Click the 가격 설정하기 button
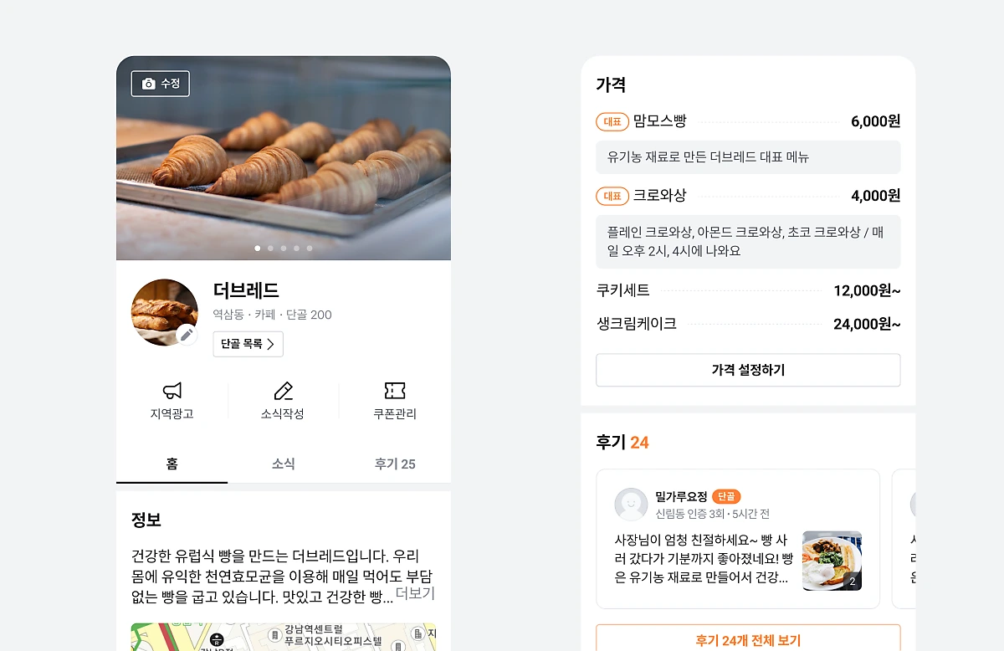The height and width of the screenshot is (651, 1004). 748,370
